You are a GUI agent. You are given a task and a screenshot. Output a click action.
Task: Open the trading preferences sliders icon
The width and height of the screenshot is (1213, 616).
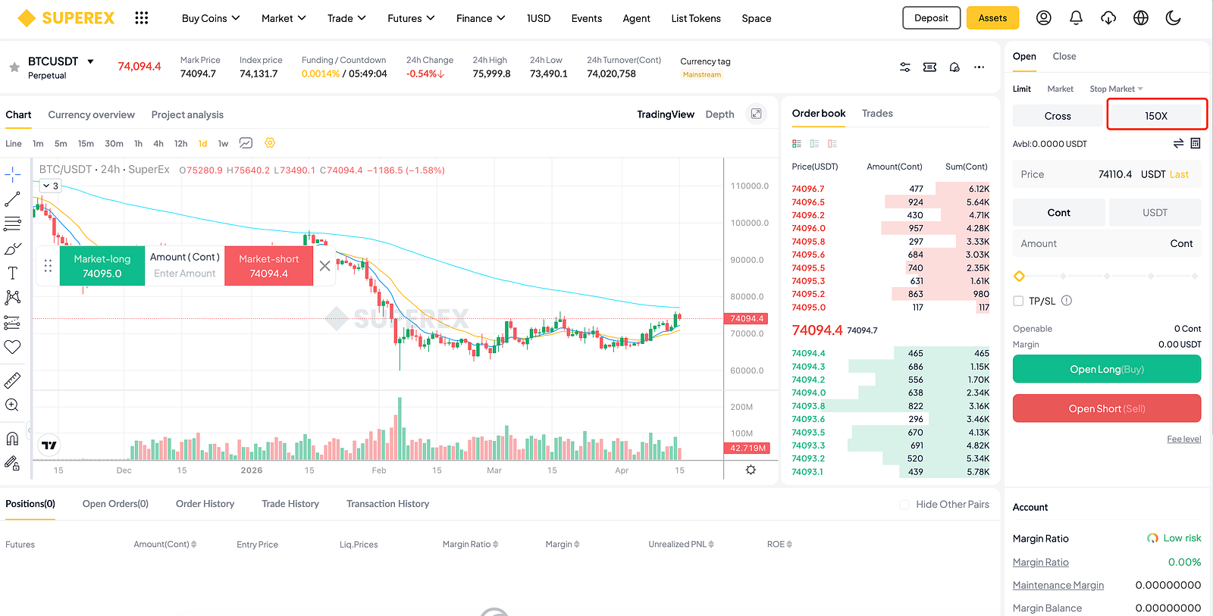coord(905,67)
